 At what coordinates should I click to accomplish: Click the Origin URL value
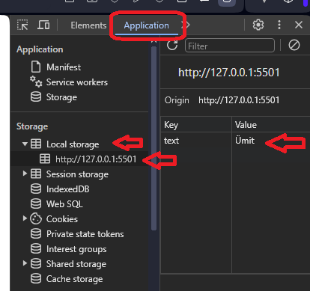coord(239,100)
